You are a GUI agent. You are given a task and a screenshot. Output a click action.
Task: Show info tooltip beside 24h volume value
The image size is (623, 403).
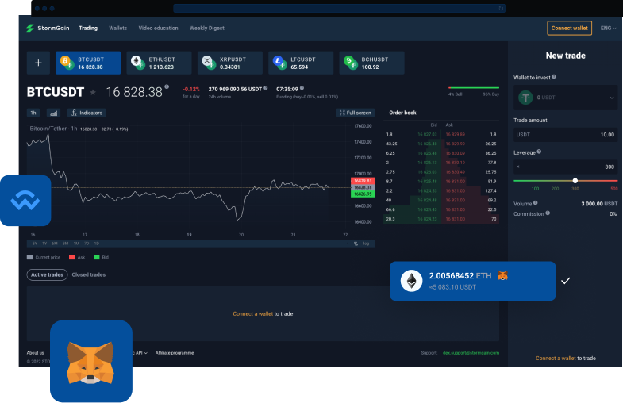[266, 88]
